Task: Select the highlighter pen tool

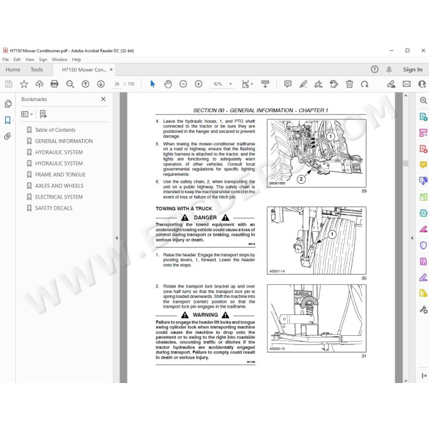Action: (x=303, y=84)
